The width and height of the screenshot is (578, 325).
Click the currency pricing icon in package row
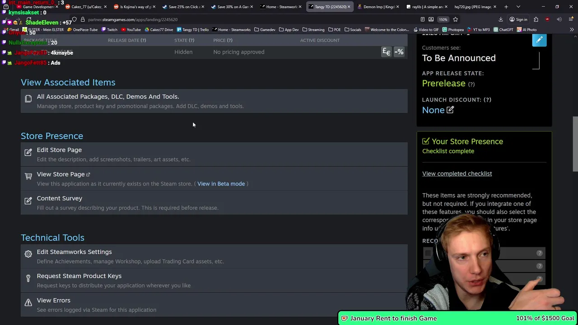pos(386,52)
